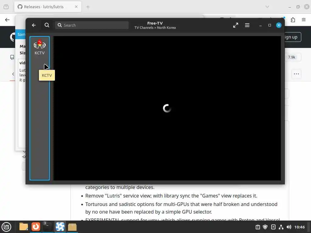This screenshot has width=311, height=233.
Task: Expand the browser's list-all-tabs chevron
Action: (267, 7)
